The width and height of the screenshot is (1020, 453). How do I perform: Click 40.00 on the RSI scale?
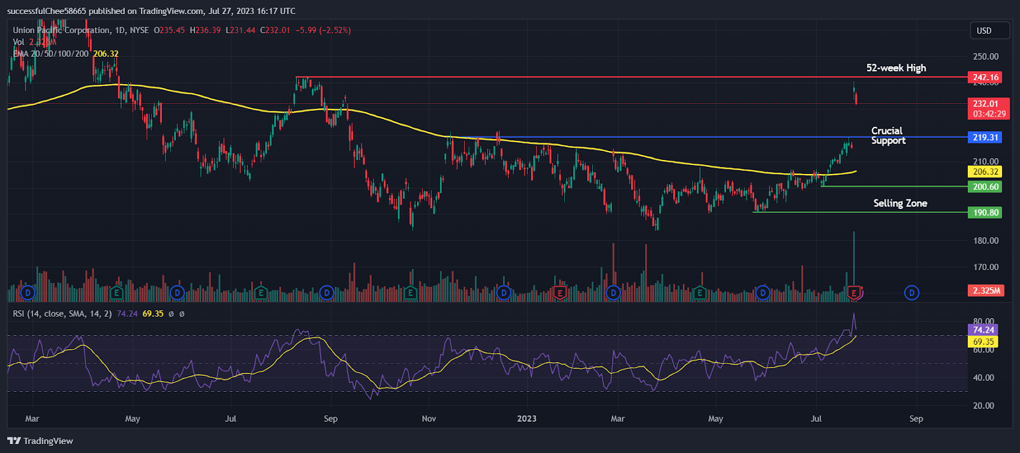tap(984, 378)
